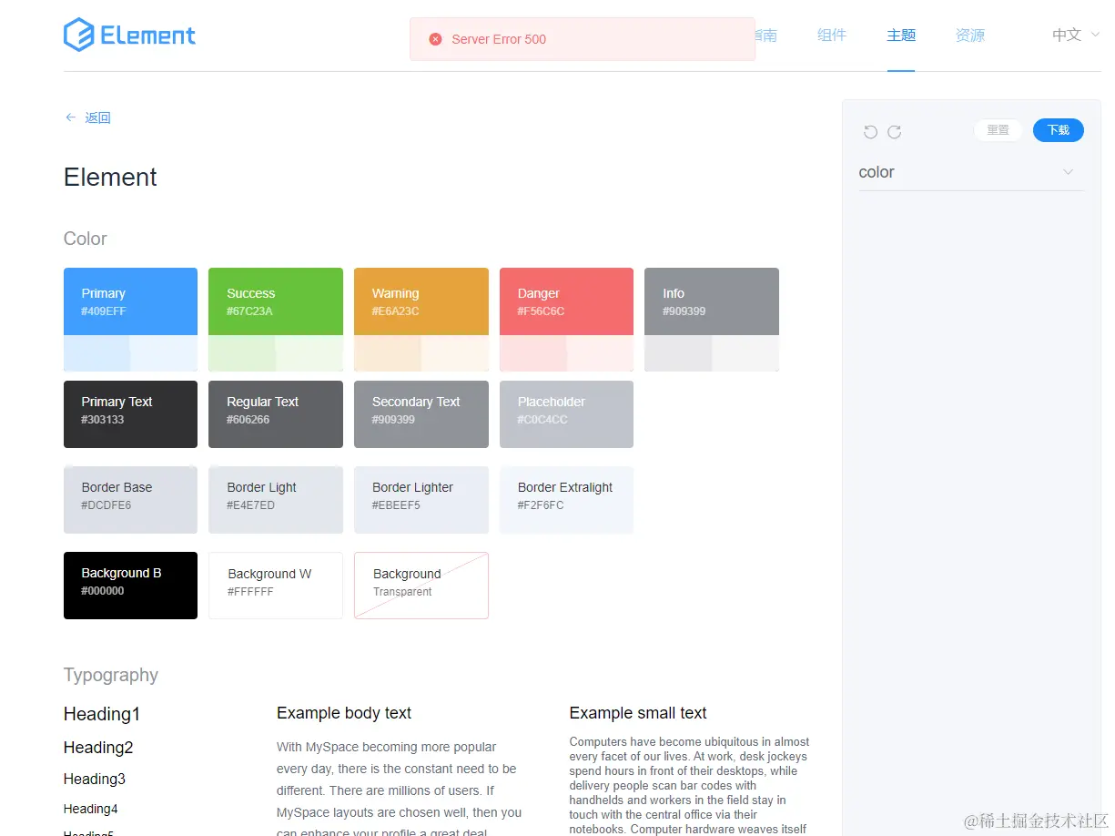Choose the Border Light swatch
The height and width of the screenshot is (836, 1115).
pyautogui.click(x=276, y=500)
